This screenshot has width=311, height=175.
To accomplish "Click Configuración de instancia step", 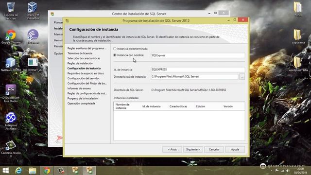I will (x=84, y=68).
